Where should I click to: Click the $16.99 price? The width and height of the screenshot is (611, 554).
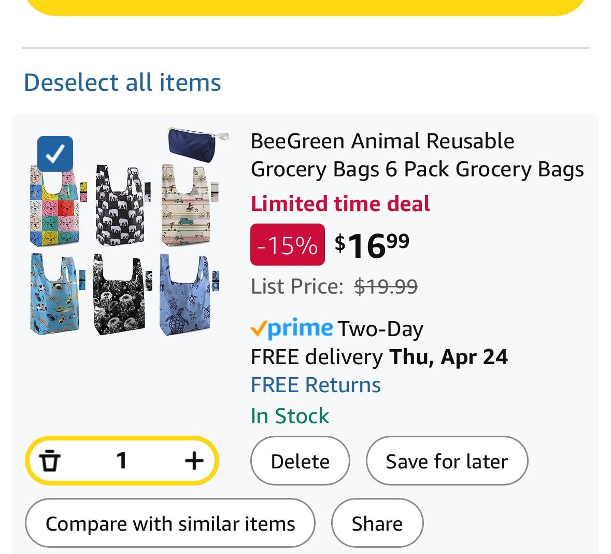tap(372, 245)
